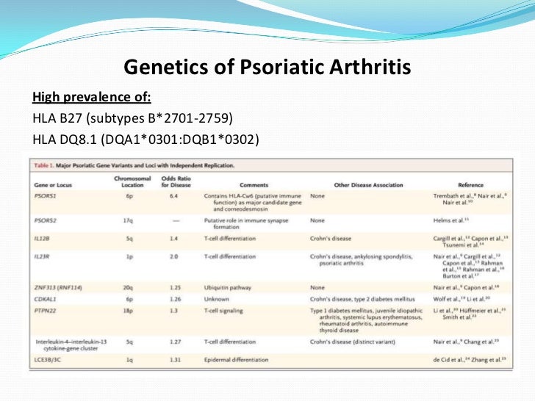Viewport: 535px width, 401px height.
Task: Click the 'Comments' column header
Action: click(254, 185)
